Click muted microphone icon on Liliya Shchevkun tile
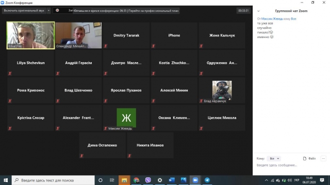Screen dimensions: 330x185 (x=10, y=73)
